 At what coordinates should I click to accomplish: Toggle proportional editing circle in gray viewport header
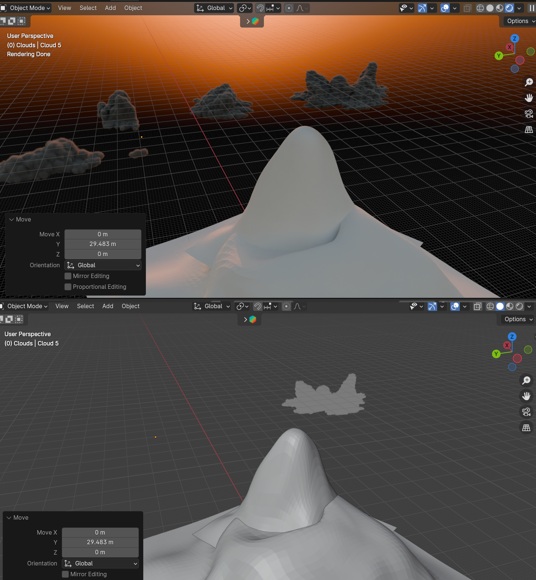(286, 306)
